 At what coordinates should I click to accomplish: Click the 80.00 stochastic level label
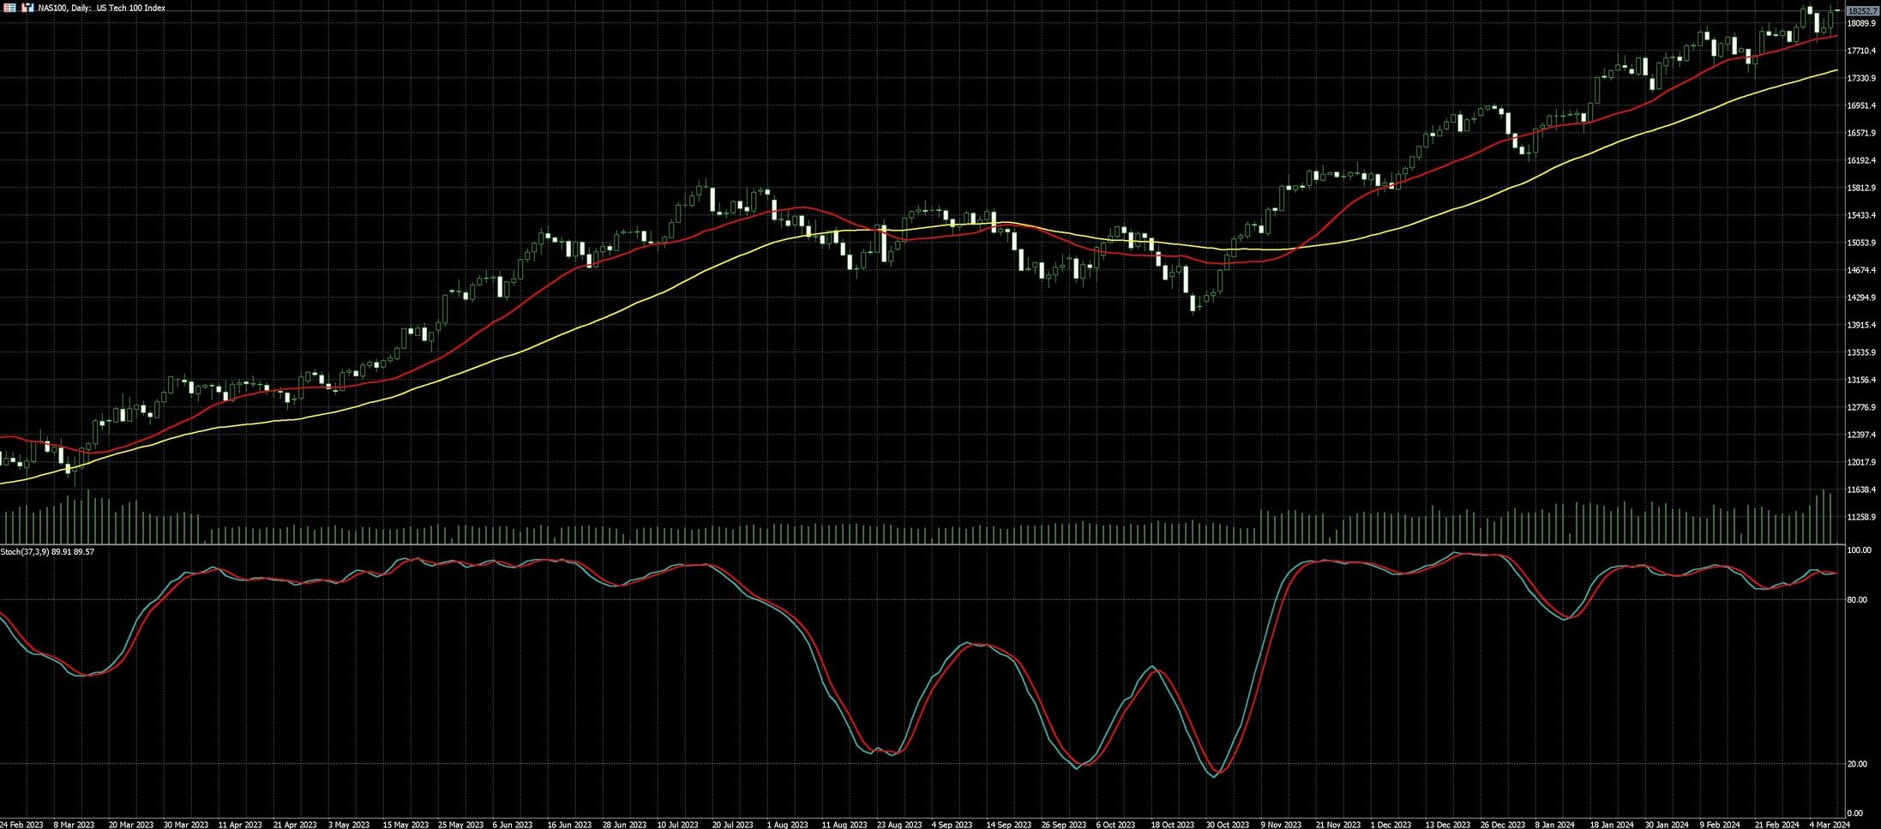pyautogui.click(x=1856, y=599)
